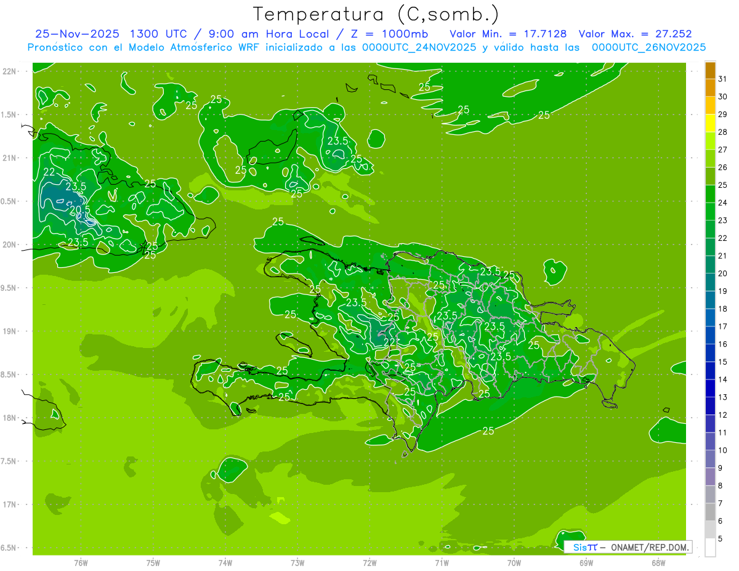Click the 19N latitude axis label
The image size is (739, 571).
click(10, 331)
